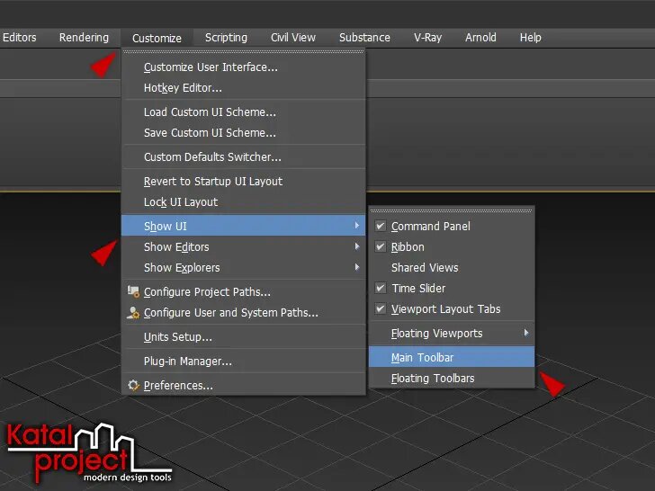
Task: Click the dotted tear-off handle of Show UI submenu
Action: point(452,210)
